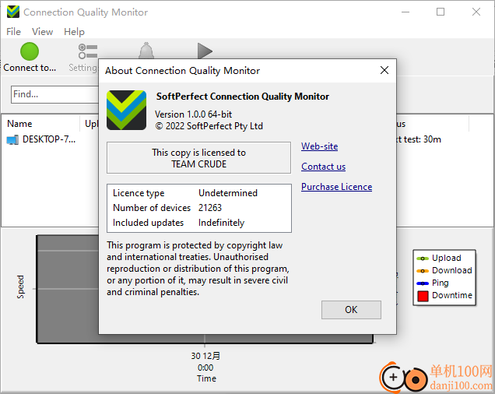The image size is (495, 394).
Task: Open the Settings toolbar icon
Action: click(87, 51)
